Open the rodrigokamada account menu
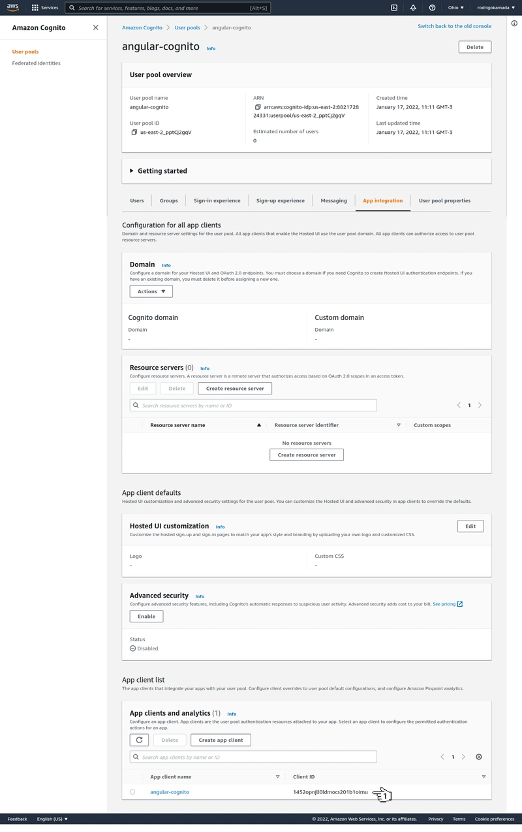Screen dimensions: 522x832 tap(496, 8)
